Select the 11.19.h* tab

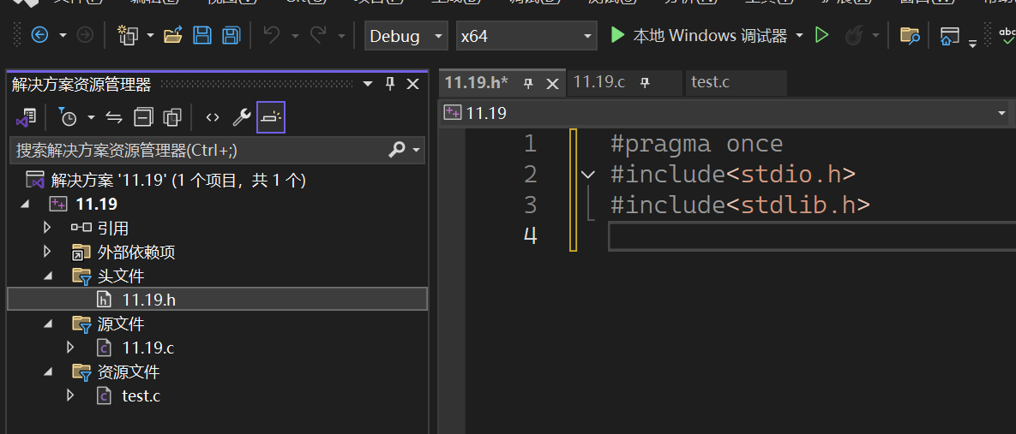click(476, 83)
